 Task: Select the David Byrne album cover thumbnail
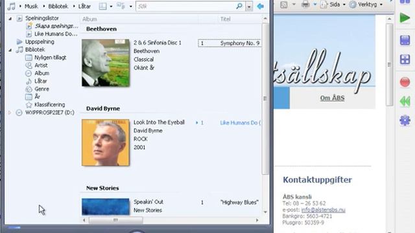tap(106, 142)
